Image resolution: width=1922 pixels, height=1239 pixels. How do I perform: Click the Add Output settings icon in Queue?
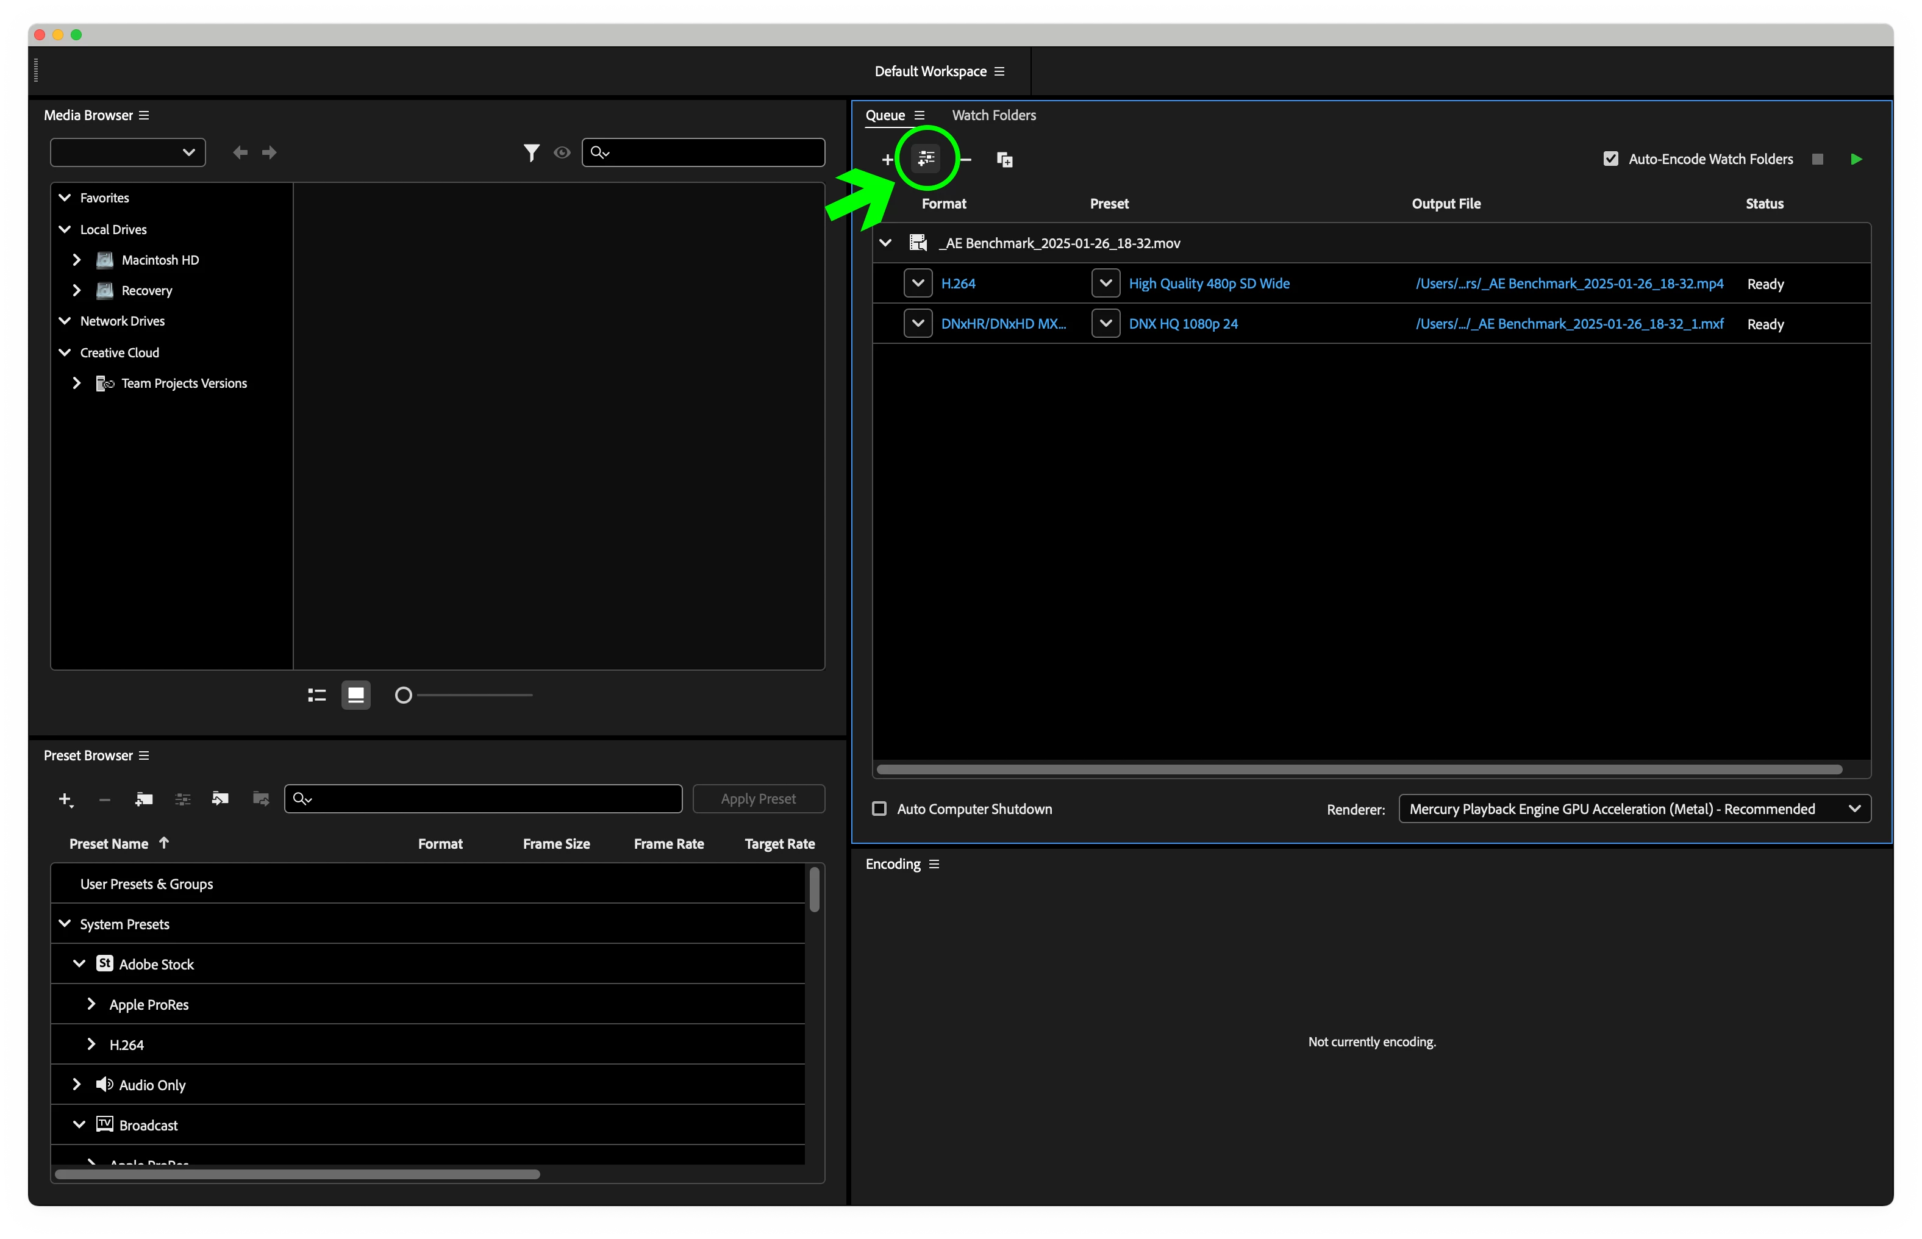[926, 159]
